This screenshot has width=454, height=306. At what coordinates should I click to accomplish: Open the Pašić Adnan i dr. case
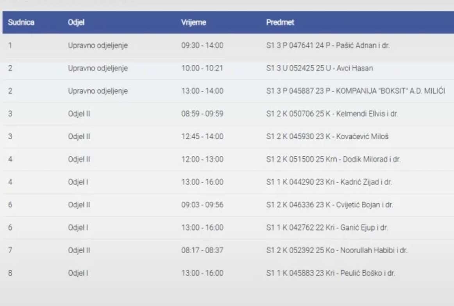pos(328,45)
